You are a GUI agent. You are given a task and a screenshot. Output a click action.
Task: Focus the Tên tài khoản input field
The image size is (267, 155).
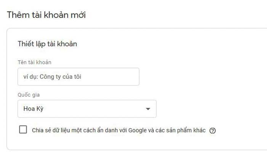click(x=78, y=77)
